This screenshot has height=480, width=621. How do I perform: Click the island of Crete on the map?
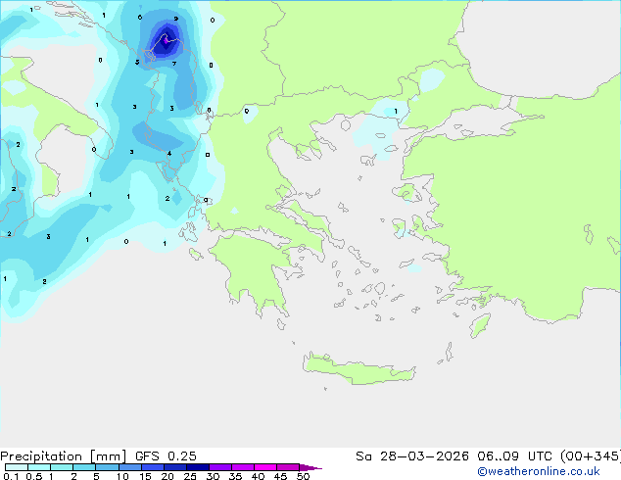(x=358, y=368)
